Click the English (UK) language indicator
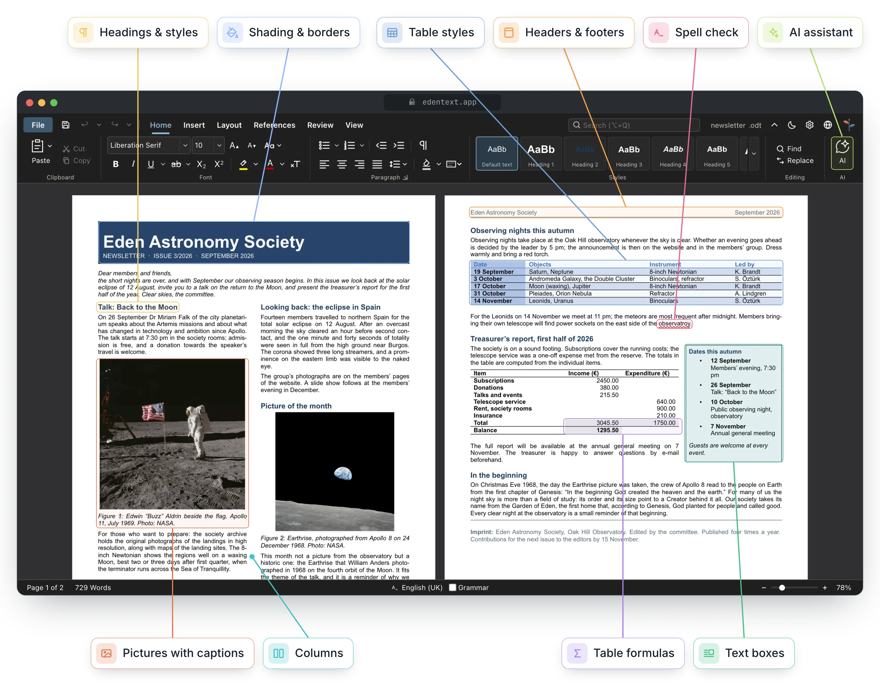The width and height of the screenshot is (880, 686). click(x=417, y=587)
